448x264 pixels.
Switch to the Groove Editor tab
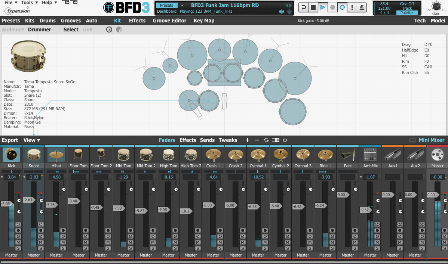click(x=169, y=21)
